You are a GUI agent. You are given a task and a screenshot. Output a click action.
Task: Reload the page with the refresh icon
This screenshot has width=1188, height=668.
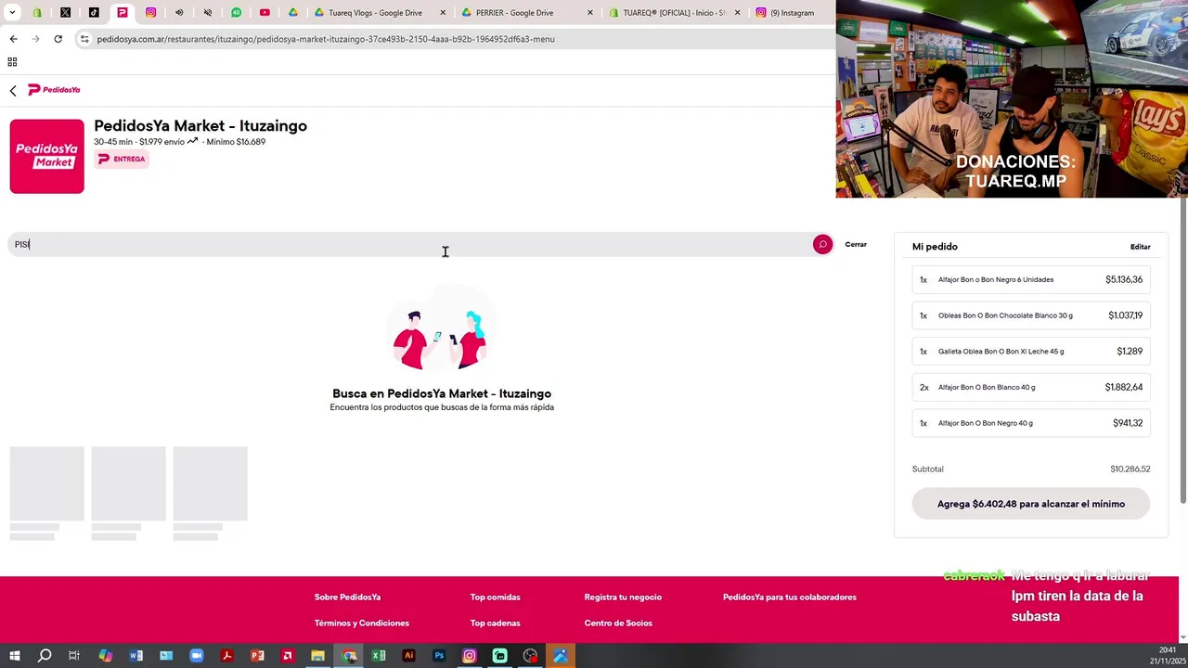(58, 39)
